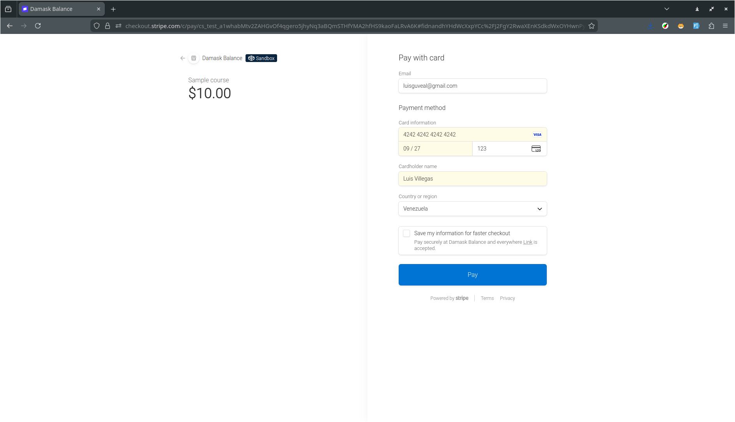Click the padlock site security icon
Image resolution: width=735 pixels, height=422 pixels.
point(108,26)
